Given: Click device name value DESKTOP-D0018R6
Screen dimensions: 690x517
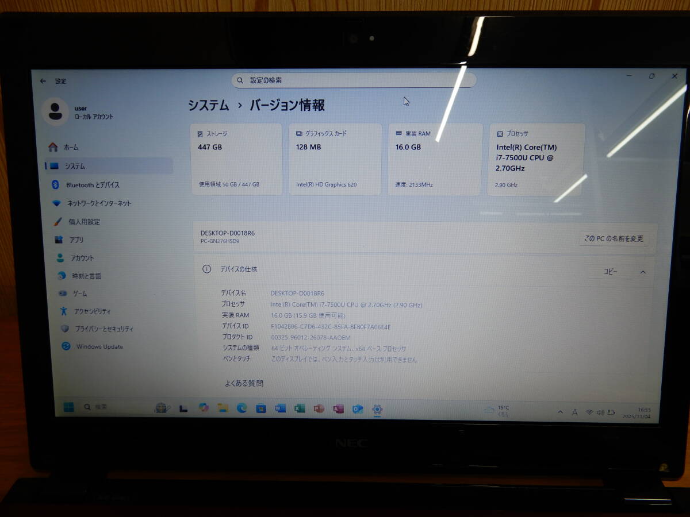Looking at the screenshot, I should 297,294.
